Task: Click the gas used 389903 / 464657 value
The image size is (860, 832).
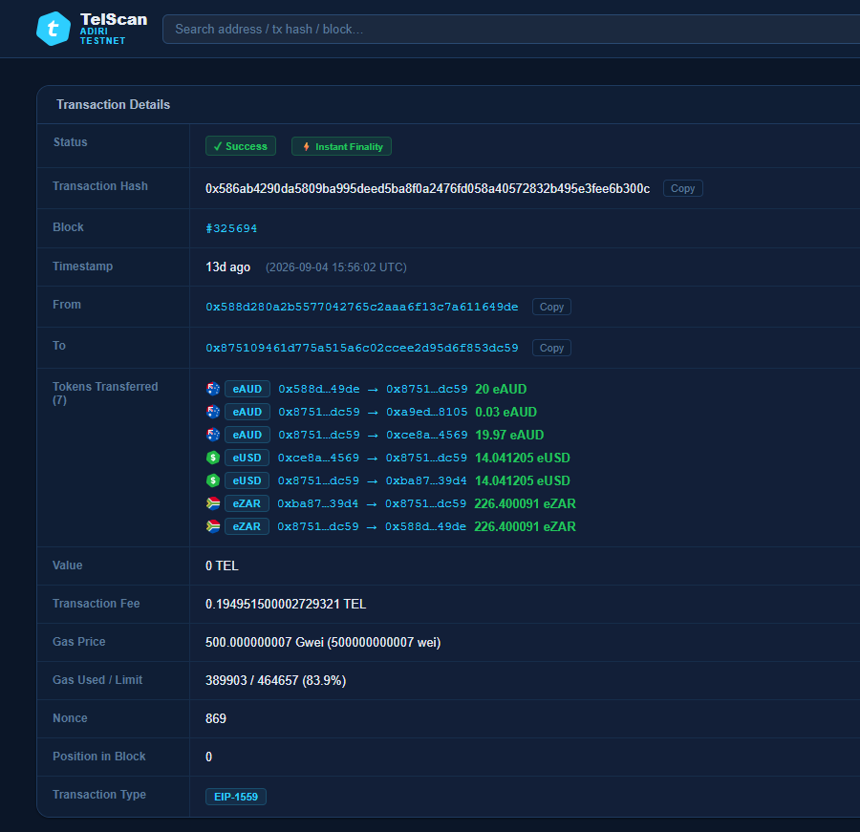Action: pos(275,681)
